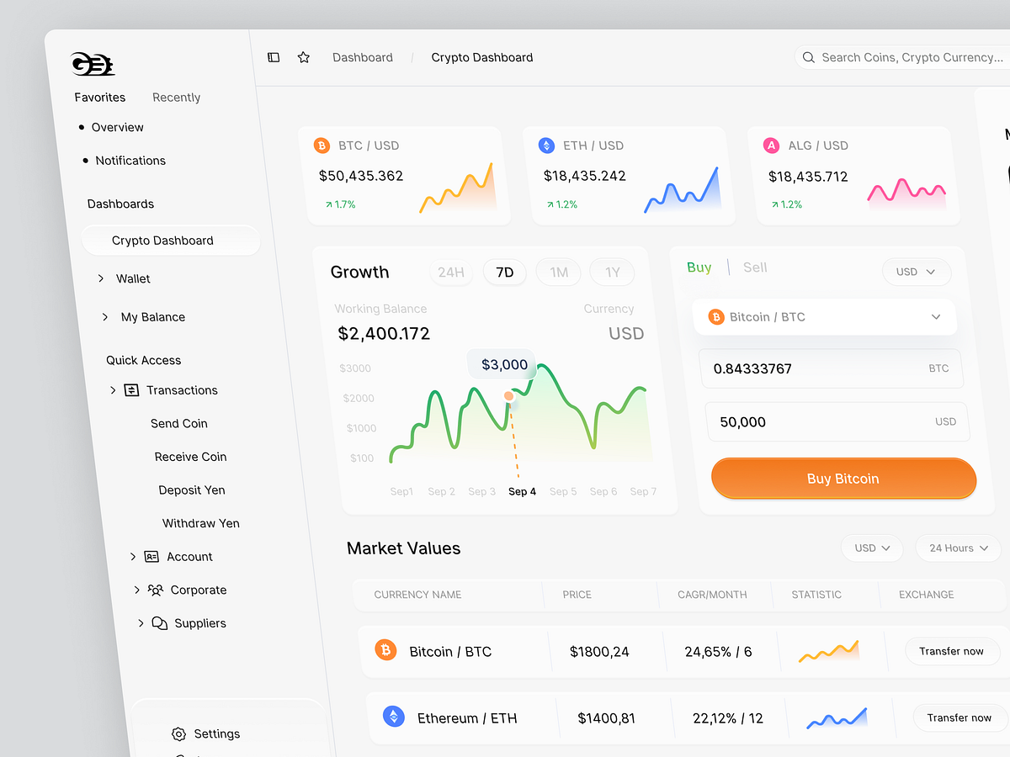Open the Settings gear at the bottom
Screen dimensions: 1010x757
tap(178, 733)
